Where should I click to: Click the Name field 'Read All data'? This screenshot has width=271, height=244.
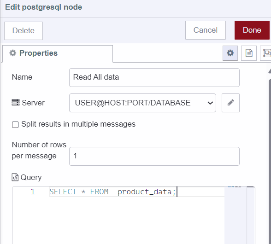pos(154,77)
